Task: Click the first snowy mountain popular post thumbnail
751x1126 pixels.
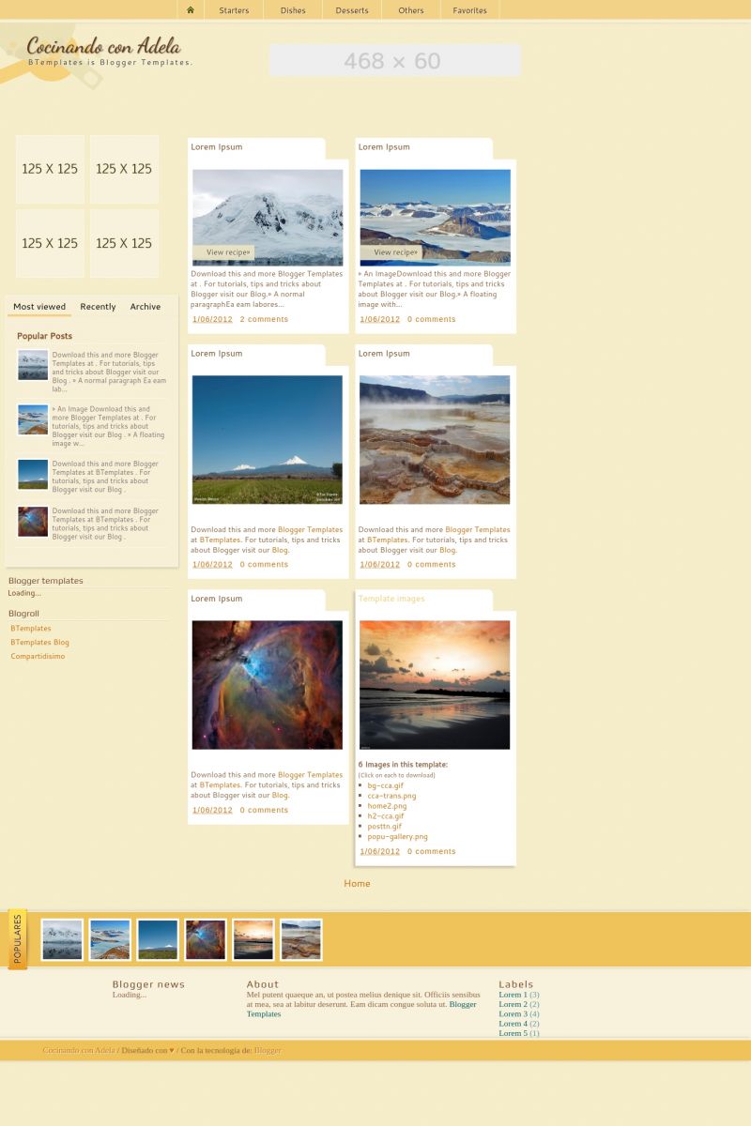Action: (x=33, y=365)
